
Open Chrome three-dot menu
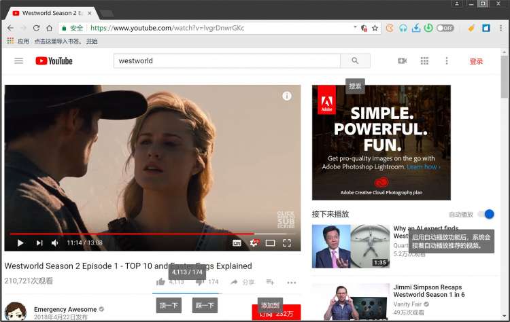click(x=501, y=28)
